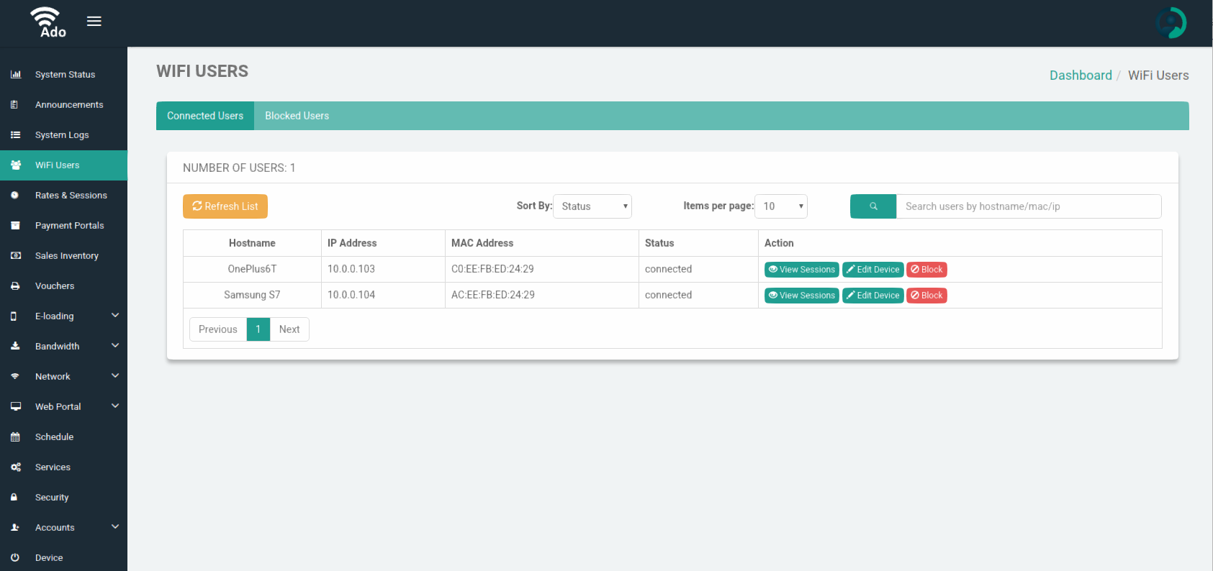Open the Items per page dropdown
This screenshot has width=1213, height=571.
[x=780, y=206]
